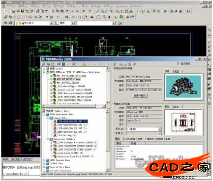The image size is (213, 181).
Task: Collapse the Legacy Data tree folder
Action: (48, 118)
